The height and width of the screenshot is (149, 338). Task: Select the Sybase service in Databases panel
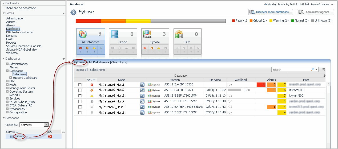pos(19,136)
